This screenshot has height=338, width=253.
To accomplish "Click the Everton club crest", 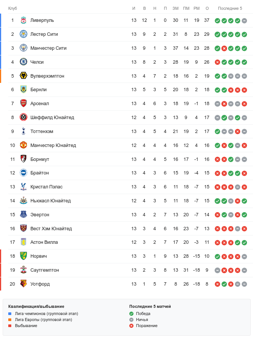I will click(23, 215).
